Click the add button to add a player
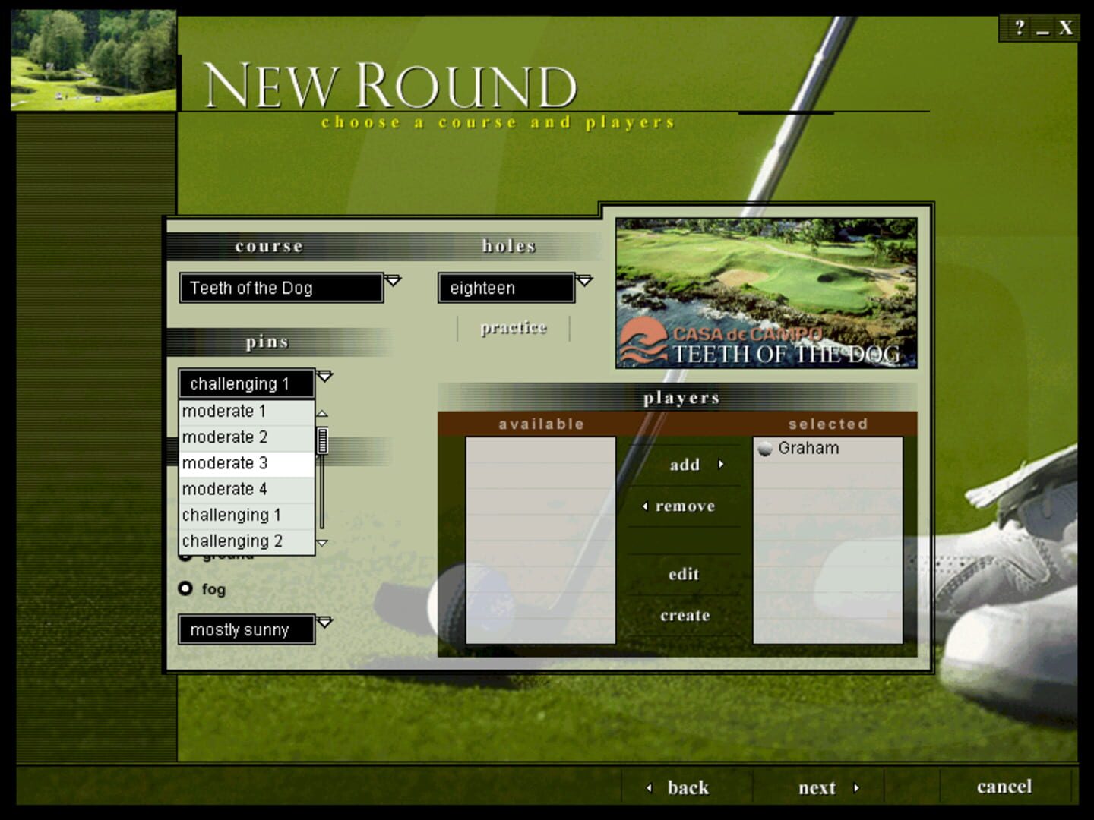This screenshot has width=1094, height=820. pyautogui.click(x=685, y=465)
